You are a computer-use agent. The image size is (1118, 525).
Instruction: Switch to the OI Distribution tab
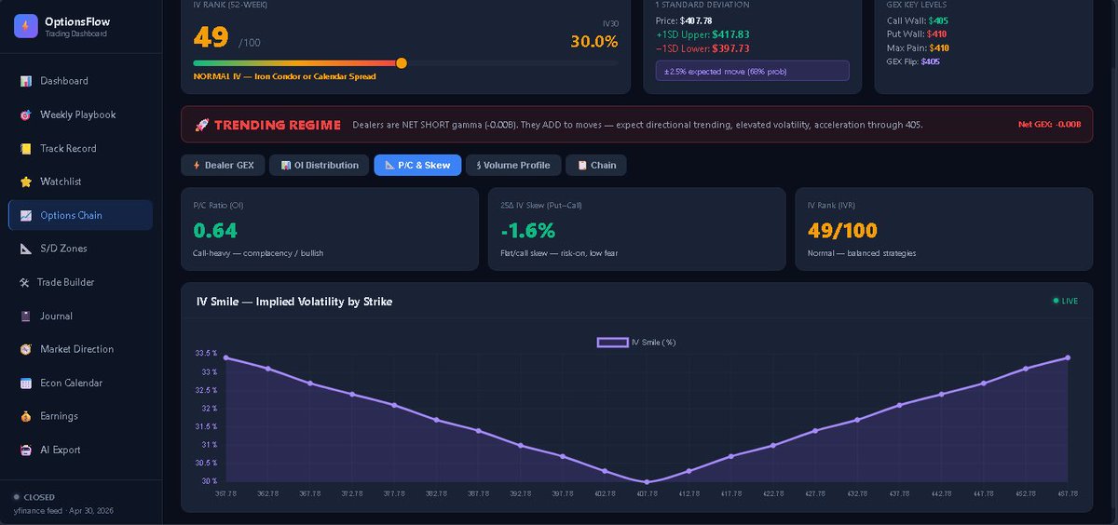tap(319, 165)
